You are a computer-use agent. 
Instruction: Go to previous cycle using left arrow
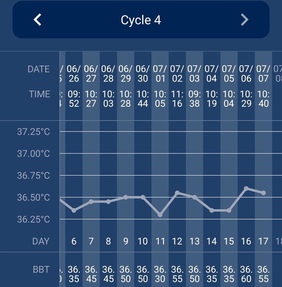38,20
